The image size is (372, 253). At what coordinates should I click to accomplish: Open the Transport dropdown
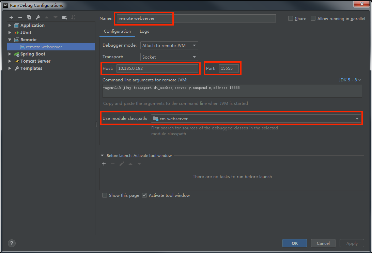click(x=194, y=57)
